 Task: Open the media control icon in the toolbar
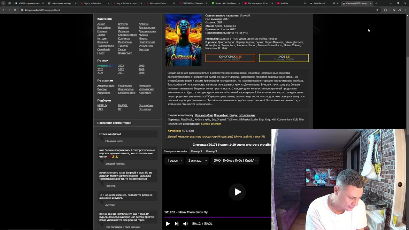pos(394,10)
